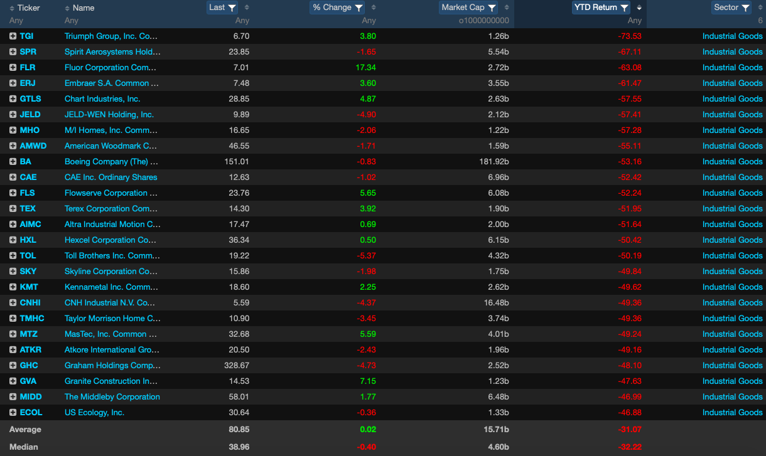Image resolution: width=766 pixels, height=456 pixels.
Task: Open The Middleby Corporation name link
Action: [x=112, y=397]
